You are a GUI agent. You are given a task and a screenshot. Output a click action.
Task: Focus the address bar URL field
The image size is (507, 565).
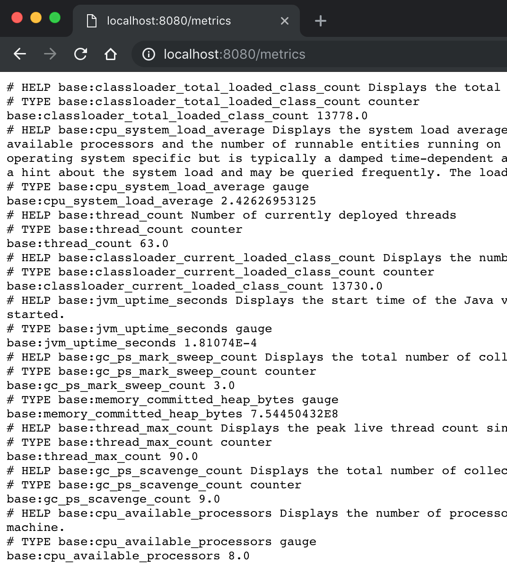click(x=284, y=54)
